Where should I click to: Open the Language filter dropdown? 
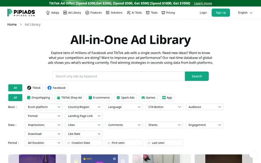click(124, 107)
